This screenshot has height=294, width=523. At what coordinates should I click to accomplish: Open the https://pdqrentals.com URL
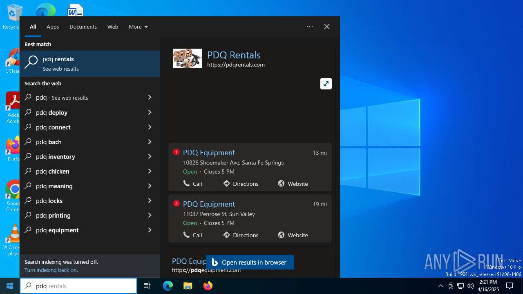click(236, 65)
